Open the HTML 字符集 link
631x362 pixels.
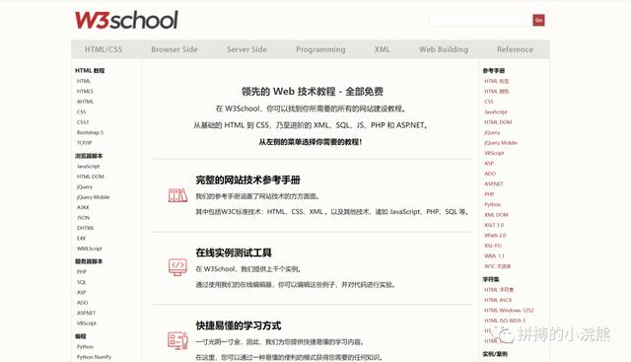(x=499, y=290)
